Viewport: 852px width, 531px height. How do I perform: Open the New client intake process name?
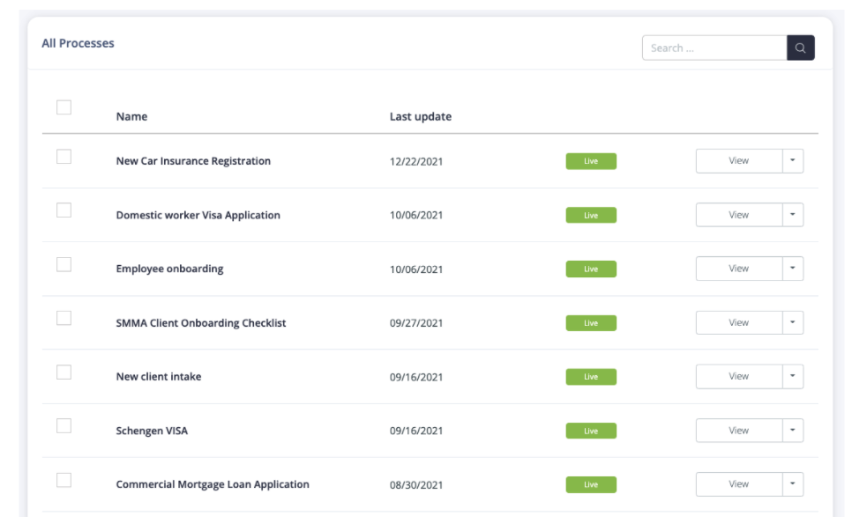(x=159, y=376)
